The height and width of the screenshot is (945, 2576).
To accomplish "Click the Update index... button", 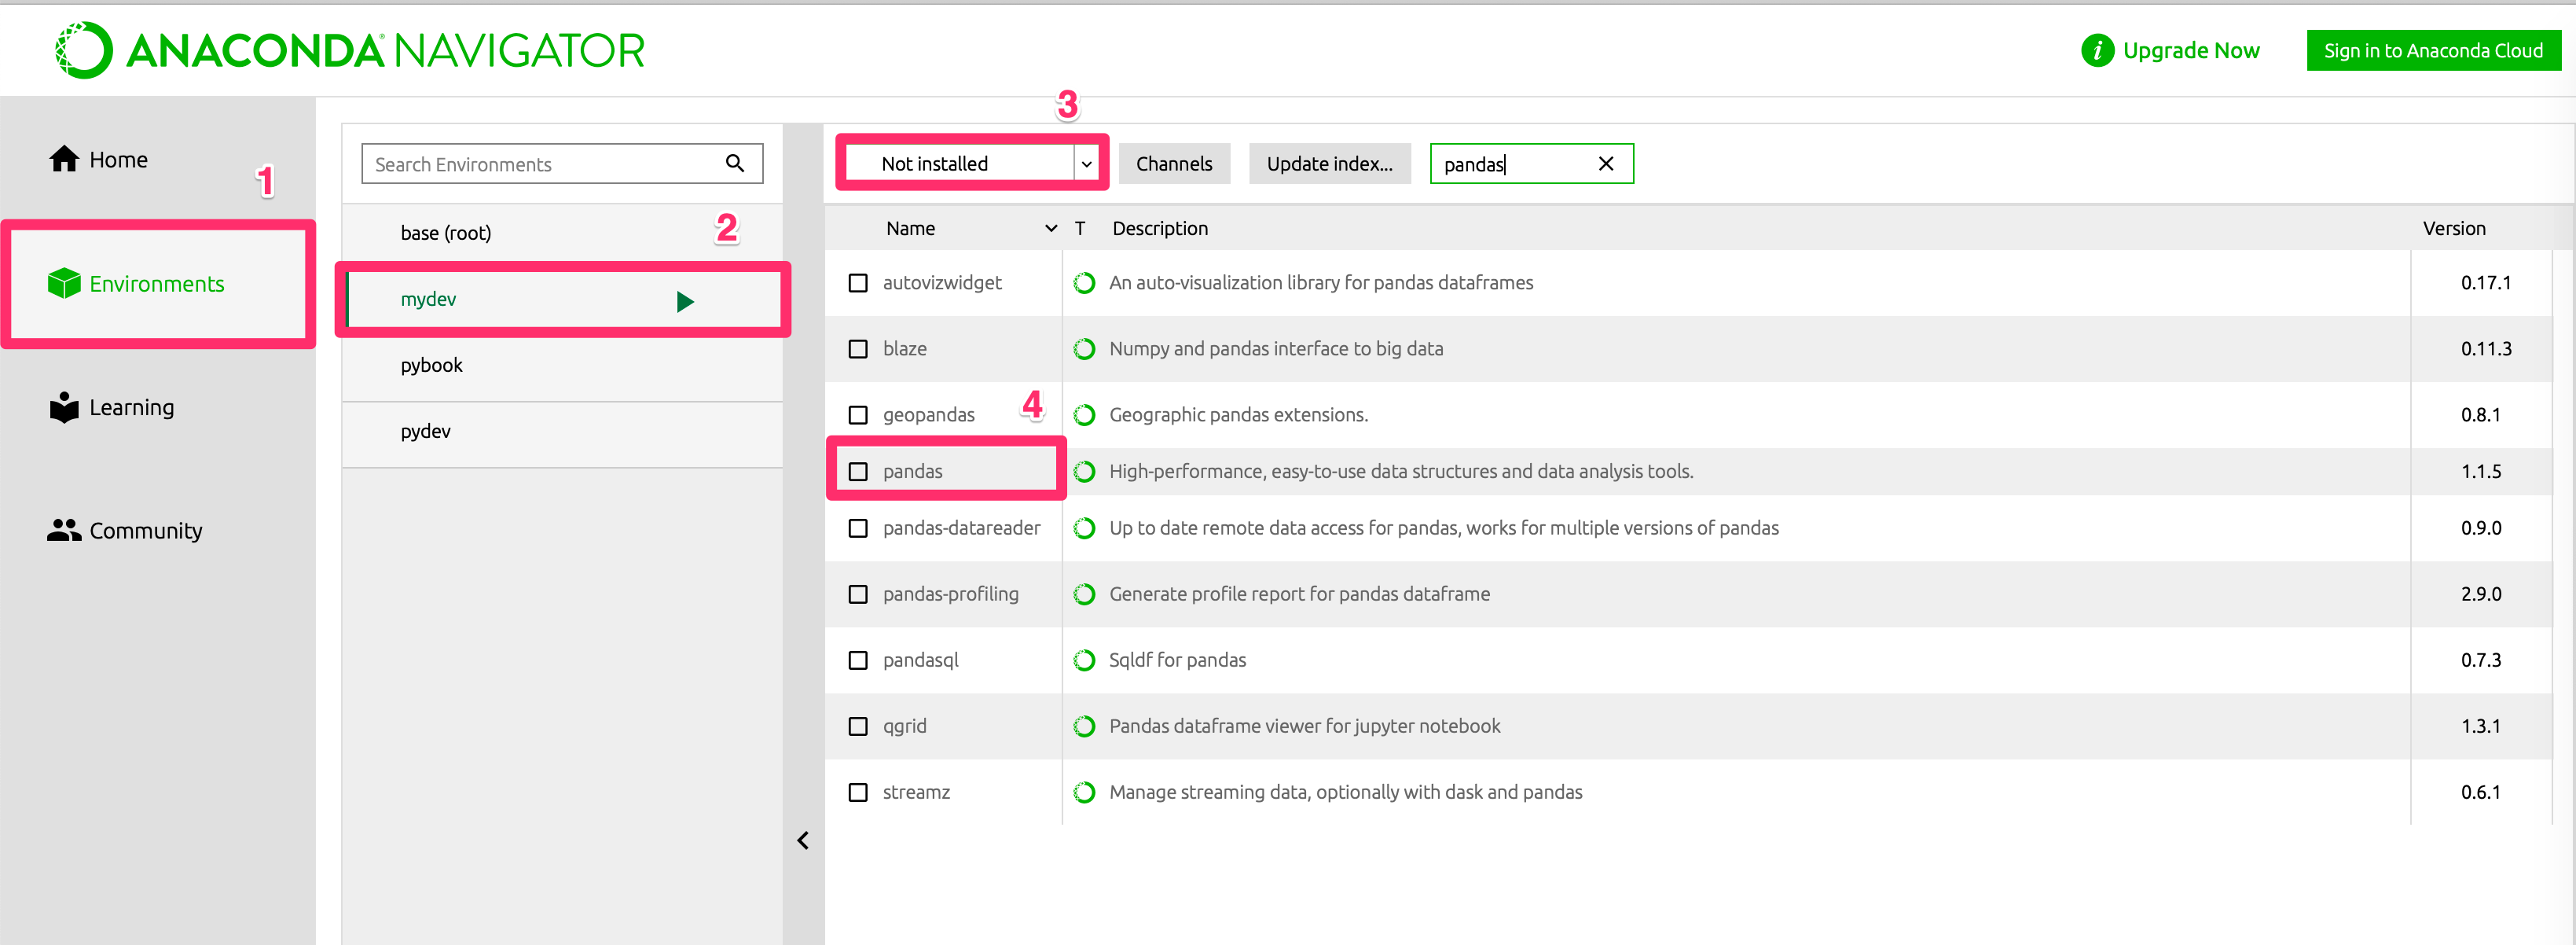I will (x=1329, y=163).
